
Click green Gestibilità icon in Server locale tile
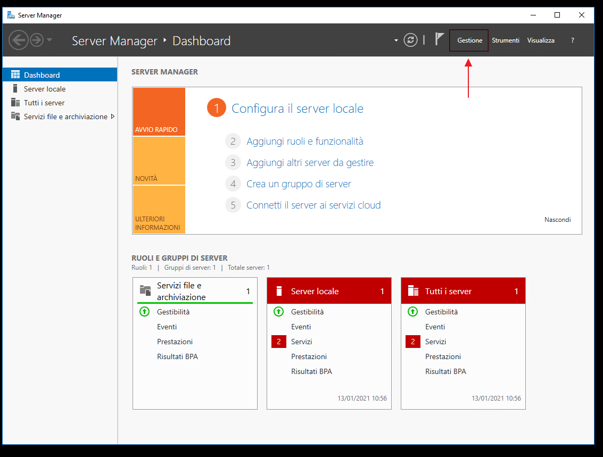tap(278, 312)
